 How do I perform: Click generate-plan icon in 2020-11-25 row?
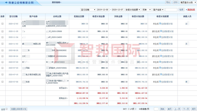point(161,31)
